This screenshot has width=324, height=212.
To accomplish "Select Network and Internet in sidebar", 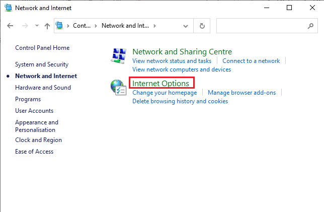I will pos(46,76).
